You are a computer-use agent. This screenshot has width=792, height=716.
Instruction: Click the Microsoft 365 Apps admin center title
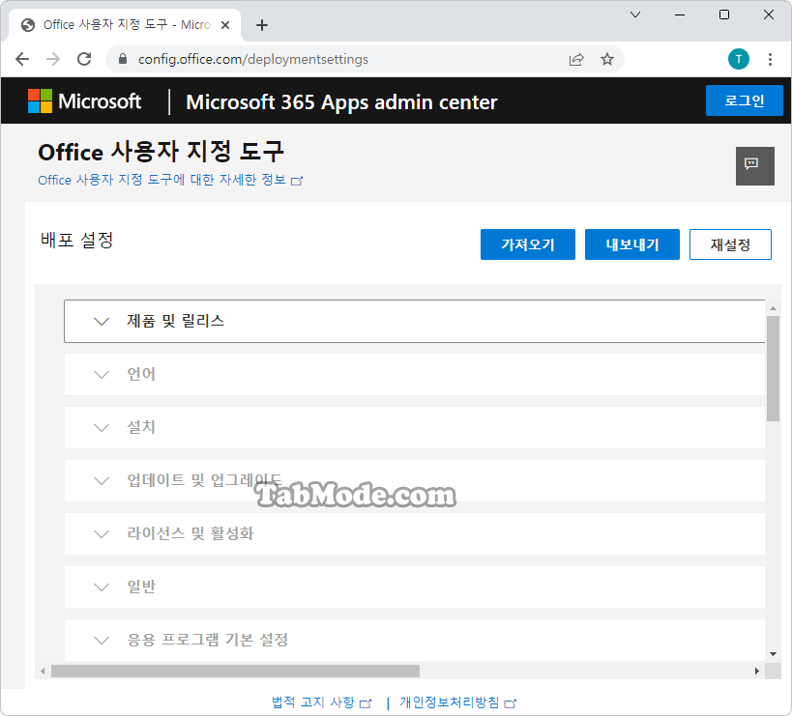[341, 101]
